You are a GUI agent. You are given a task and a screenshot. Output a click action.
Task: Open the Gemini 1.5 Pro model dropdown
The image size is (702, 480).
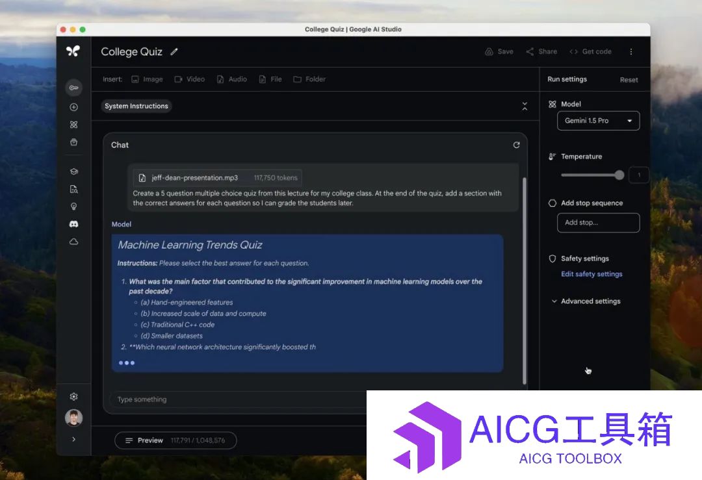[598, 121]
